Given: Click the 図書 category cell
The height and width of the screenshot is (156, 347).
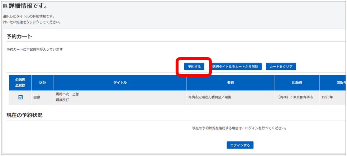Looking at the screenshot, I should pos(37,97).
